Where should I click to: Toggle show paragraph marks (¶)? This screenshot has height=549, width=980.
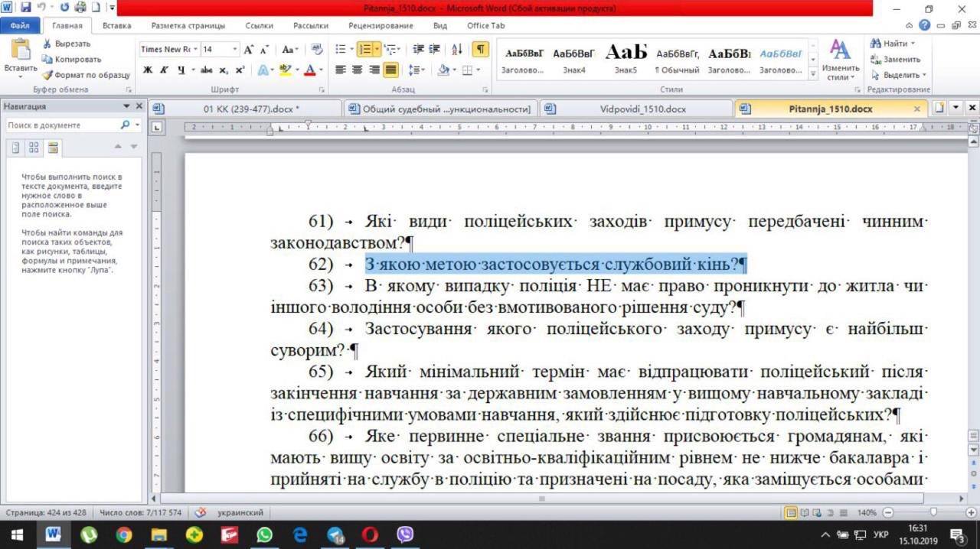tap(480, 50)
